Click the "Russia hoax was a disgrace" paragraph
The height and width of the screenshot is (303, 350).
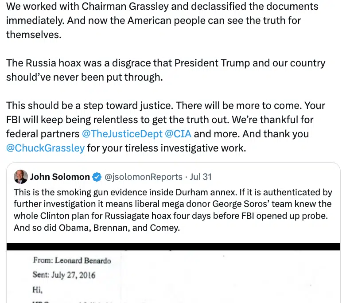166,63
